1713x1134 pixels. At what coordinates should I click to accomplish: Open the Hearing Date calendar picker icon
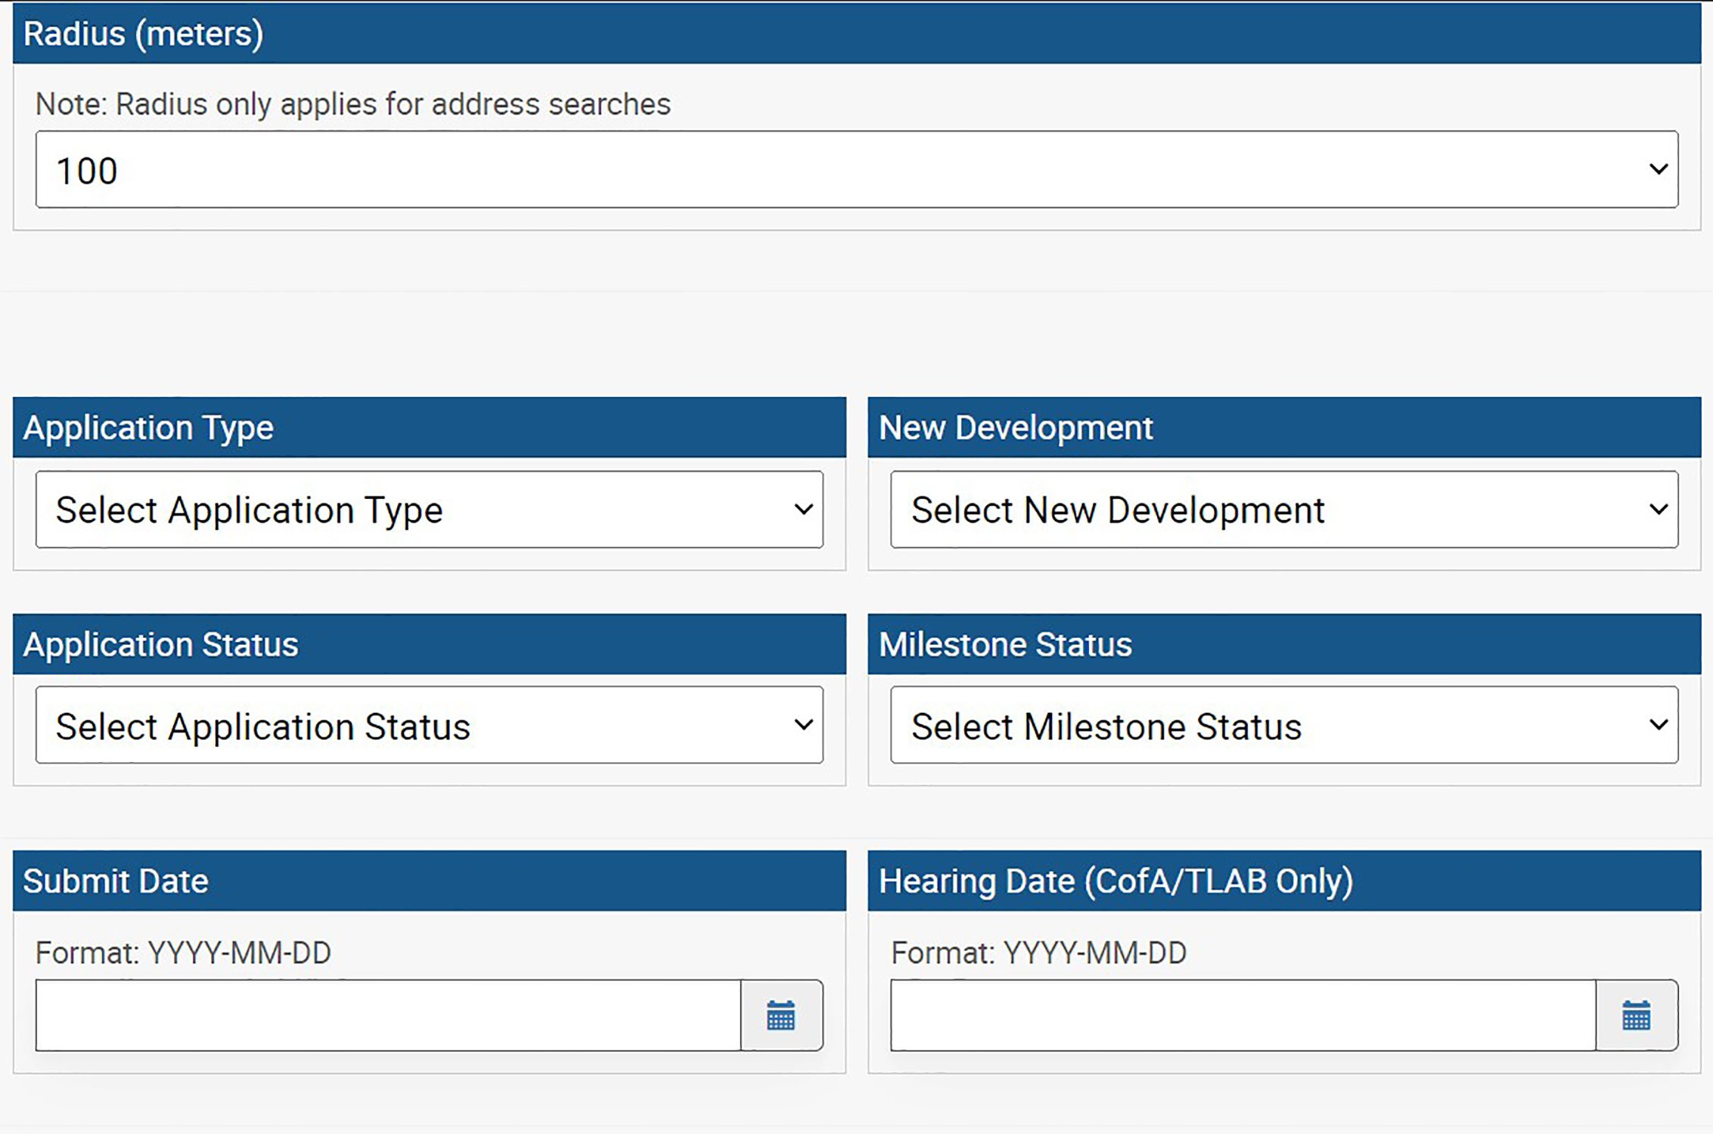(1637, 1015)
